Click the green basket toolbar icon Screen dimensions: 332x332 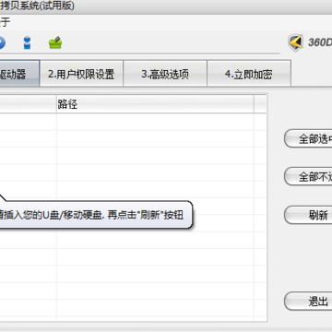[x=55, y=42]
